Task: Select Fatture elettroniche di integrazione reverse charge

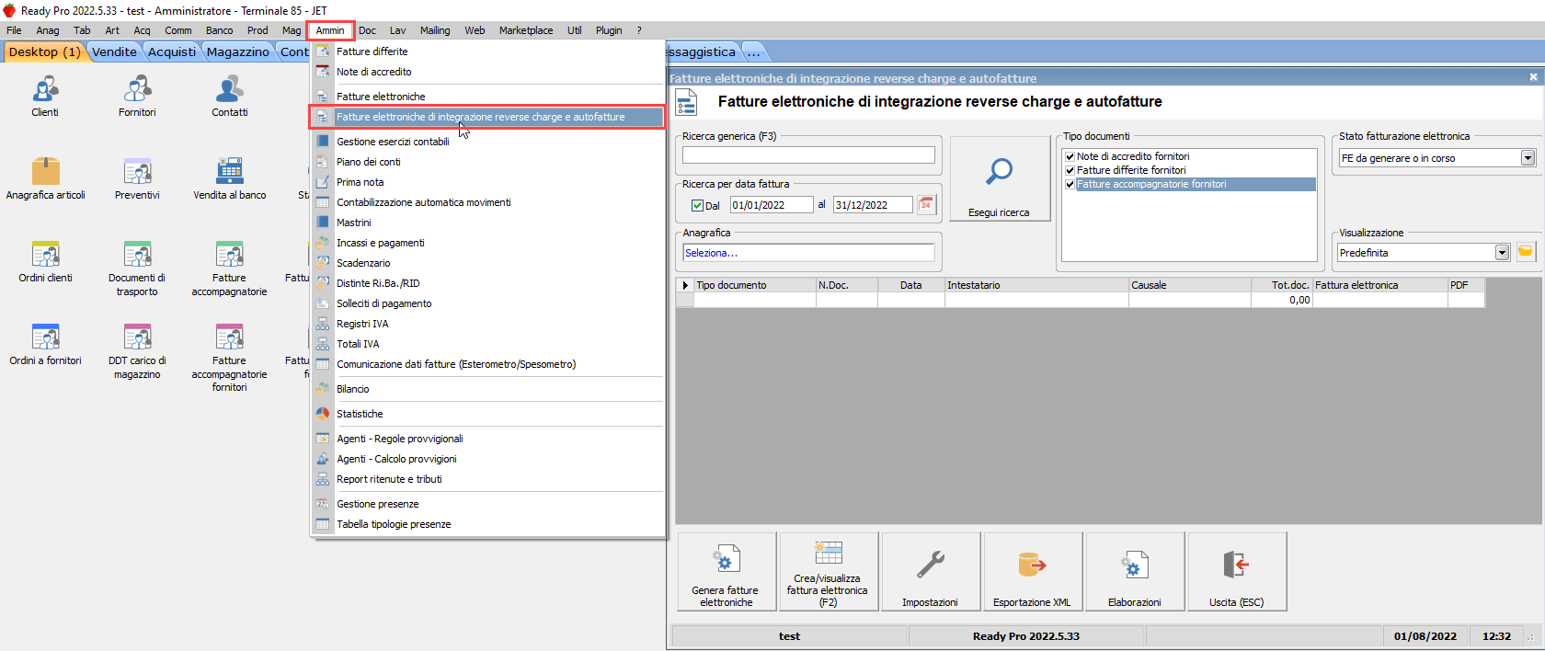Action: [487, 117]
